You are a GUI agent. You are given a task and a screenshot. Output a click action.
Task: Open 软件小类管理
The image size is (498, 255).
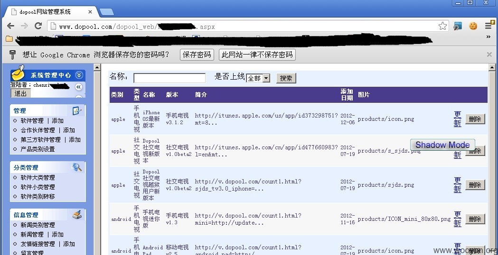[x=38, y=187]
